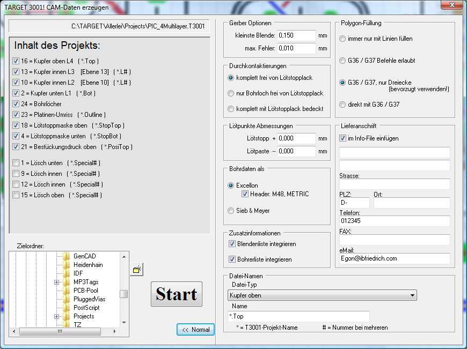Uncheck layer 24 = Bohrlöcher

[16, 104]
